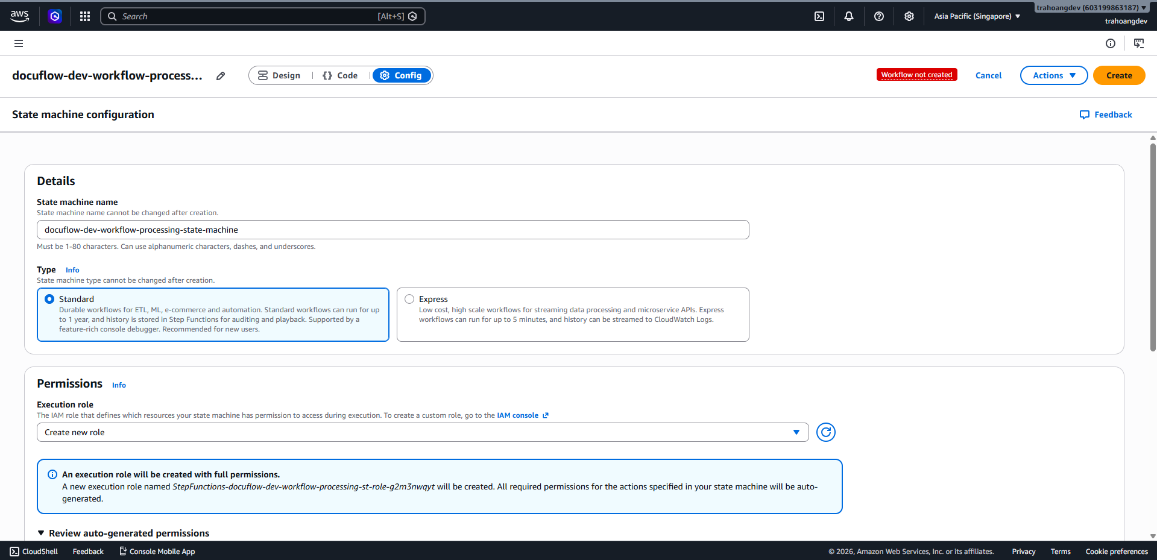Viewport: 1157px width, 560px height.
Task: Select the Standard state machine type
Action: point(213,315)
